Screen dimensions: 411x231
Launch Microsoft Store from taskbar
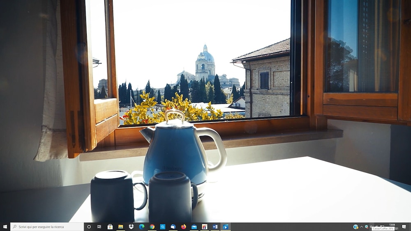tap(110, 226)
